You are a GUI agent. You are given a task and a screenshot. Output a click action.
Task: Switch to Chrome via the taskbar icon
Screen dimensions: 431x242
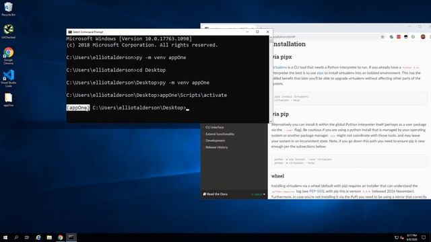pos(60,237)
